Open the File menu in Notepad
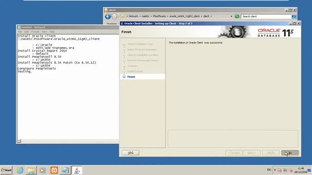Screen dimensions: 312x175 point(20,32)
